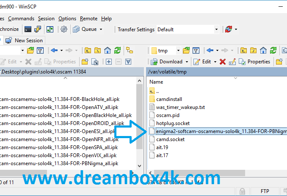Click the remote panel filter icon
This screenshot has height=196, width=287.
pyautogui.click(x=196, y=50)
